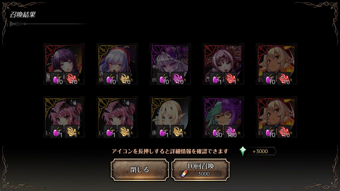Click gold crystal icon on red-hooded card

coord(125,78)
